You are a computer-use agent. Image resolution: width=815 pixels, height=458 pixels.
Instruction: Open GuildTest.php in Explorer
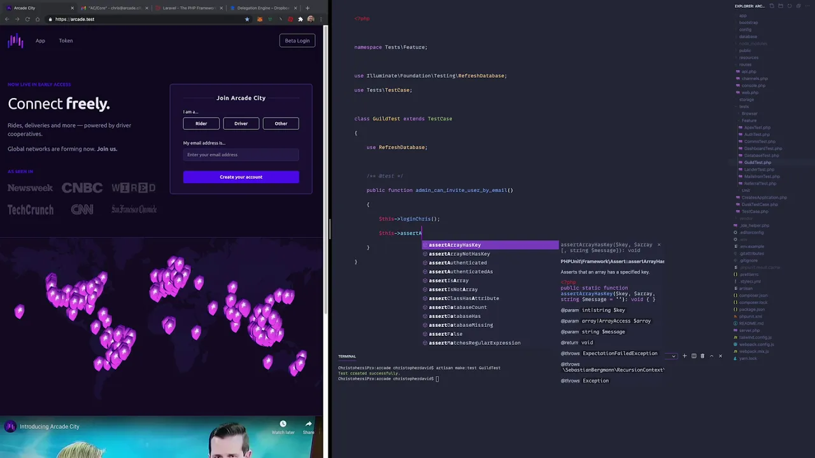[757, 162]
